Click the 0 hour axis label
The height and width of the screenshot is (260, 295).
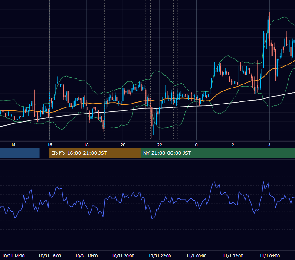point(196,145)
